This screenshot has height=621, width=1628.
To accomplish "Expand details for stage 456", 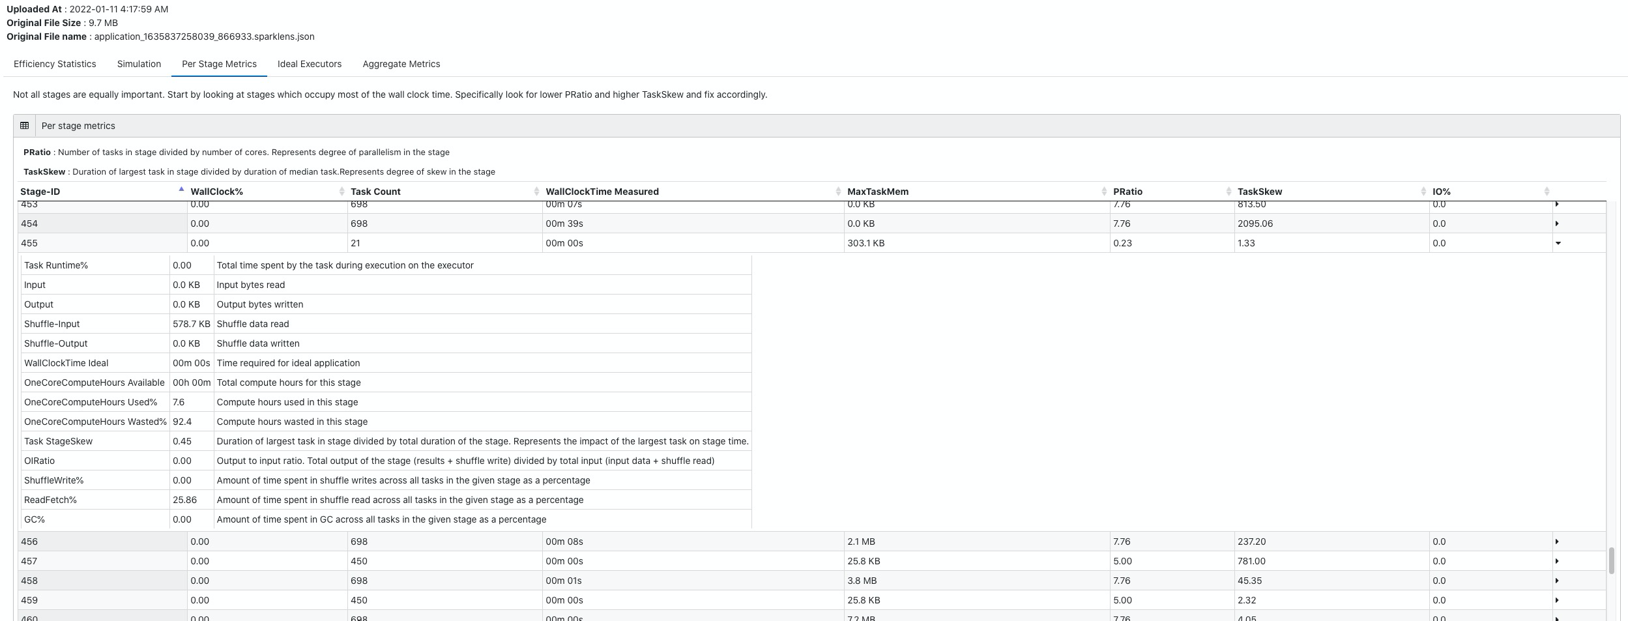I will click(1558, 542).
